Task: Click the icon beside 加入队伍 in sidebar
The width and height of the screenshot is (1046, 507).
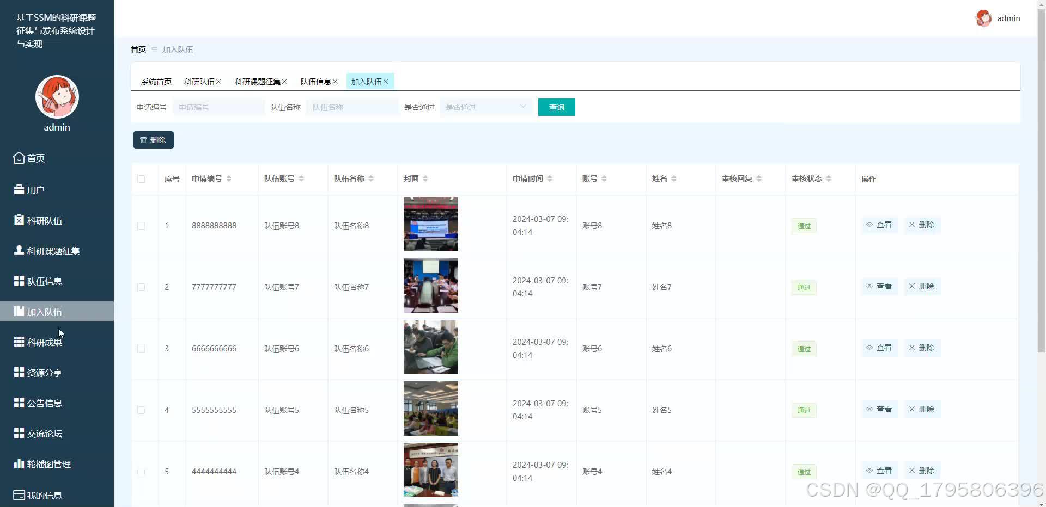Action: [19, 311]
